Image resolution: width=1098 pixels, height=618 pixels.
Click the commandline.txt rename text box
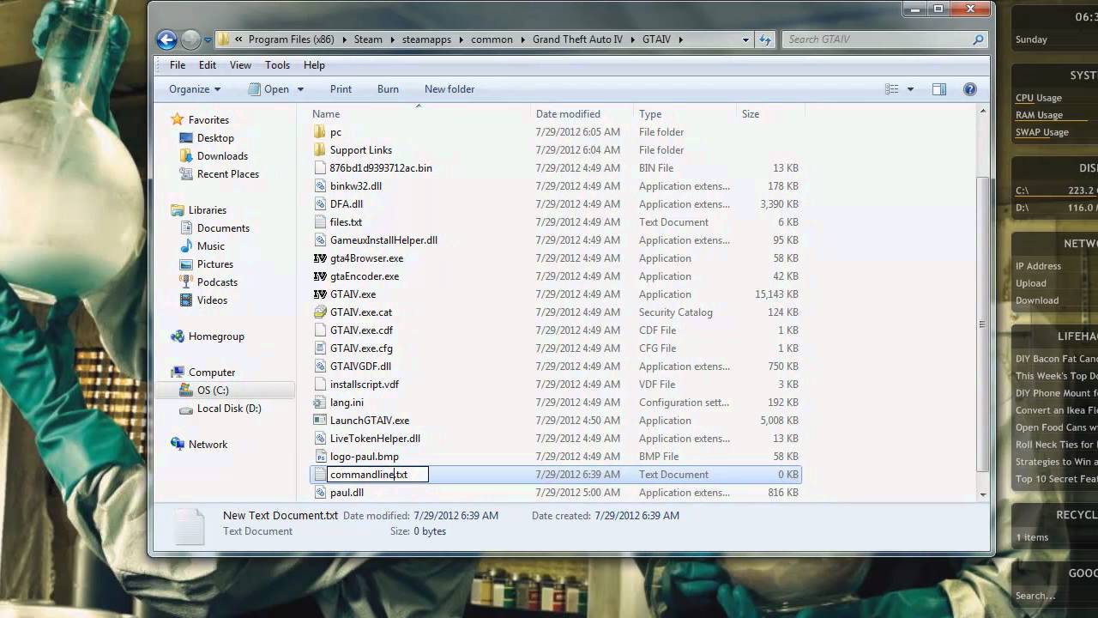pyautogui.click(x=377, y=475)
